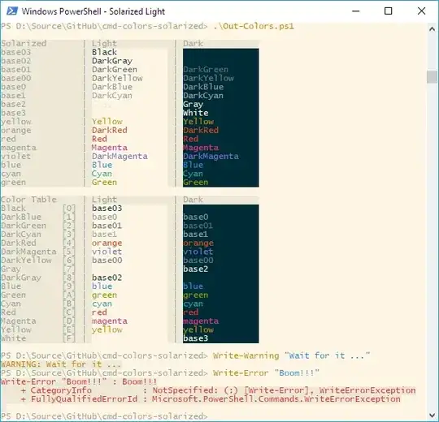Click the scrollbar up arrow
439x422 pixels.
432,29
